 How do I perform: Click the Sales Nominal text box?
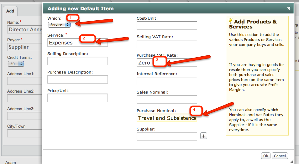pyautogui.click(x=167, y=100)
